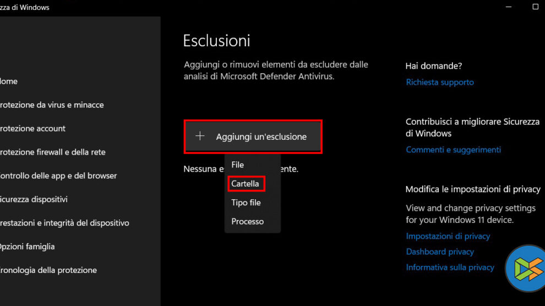Select Controllo delle app e del browser
This screenshot has height=306, width=545.
pos(58,176)
